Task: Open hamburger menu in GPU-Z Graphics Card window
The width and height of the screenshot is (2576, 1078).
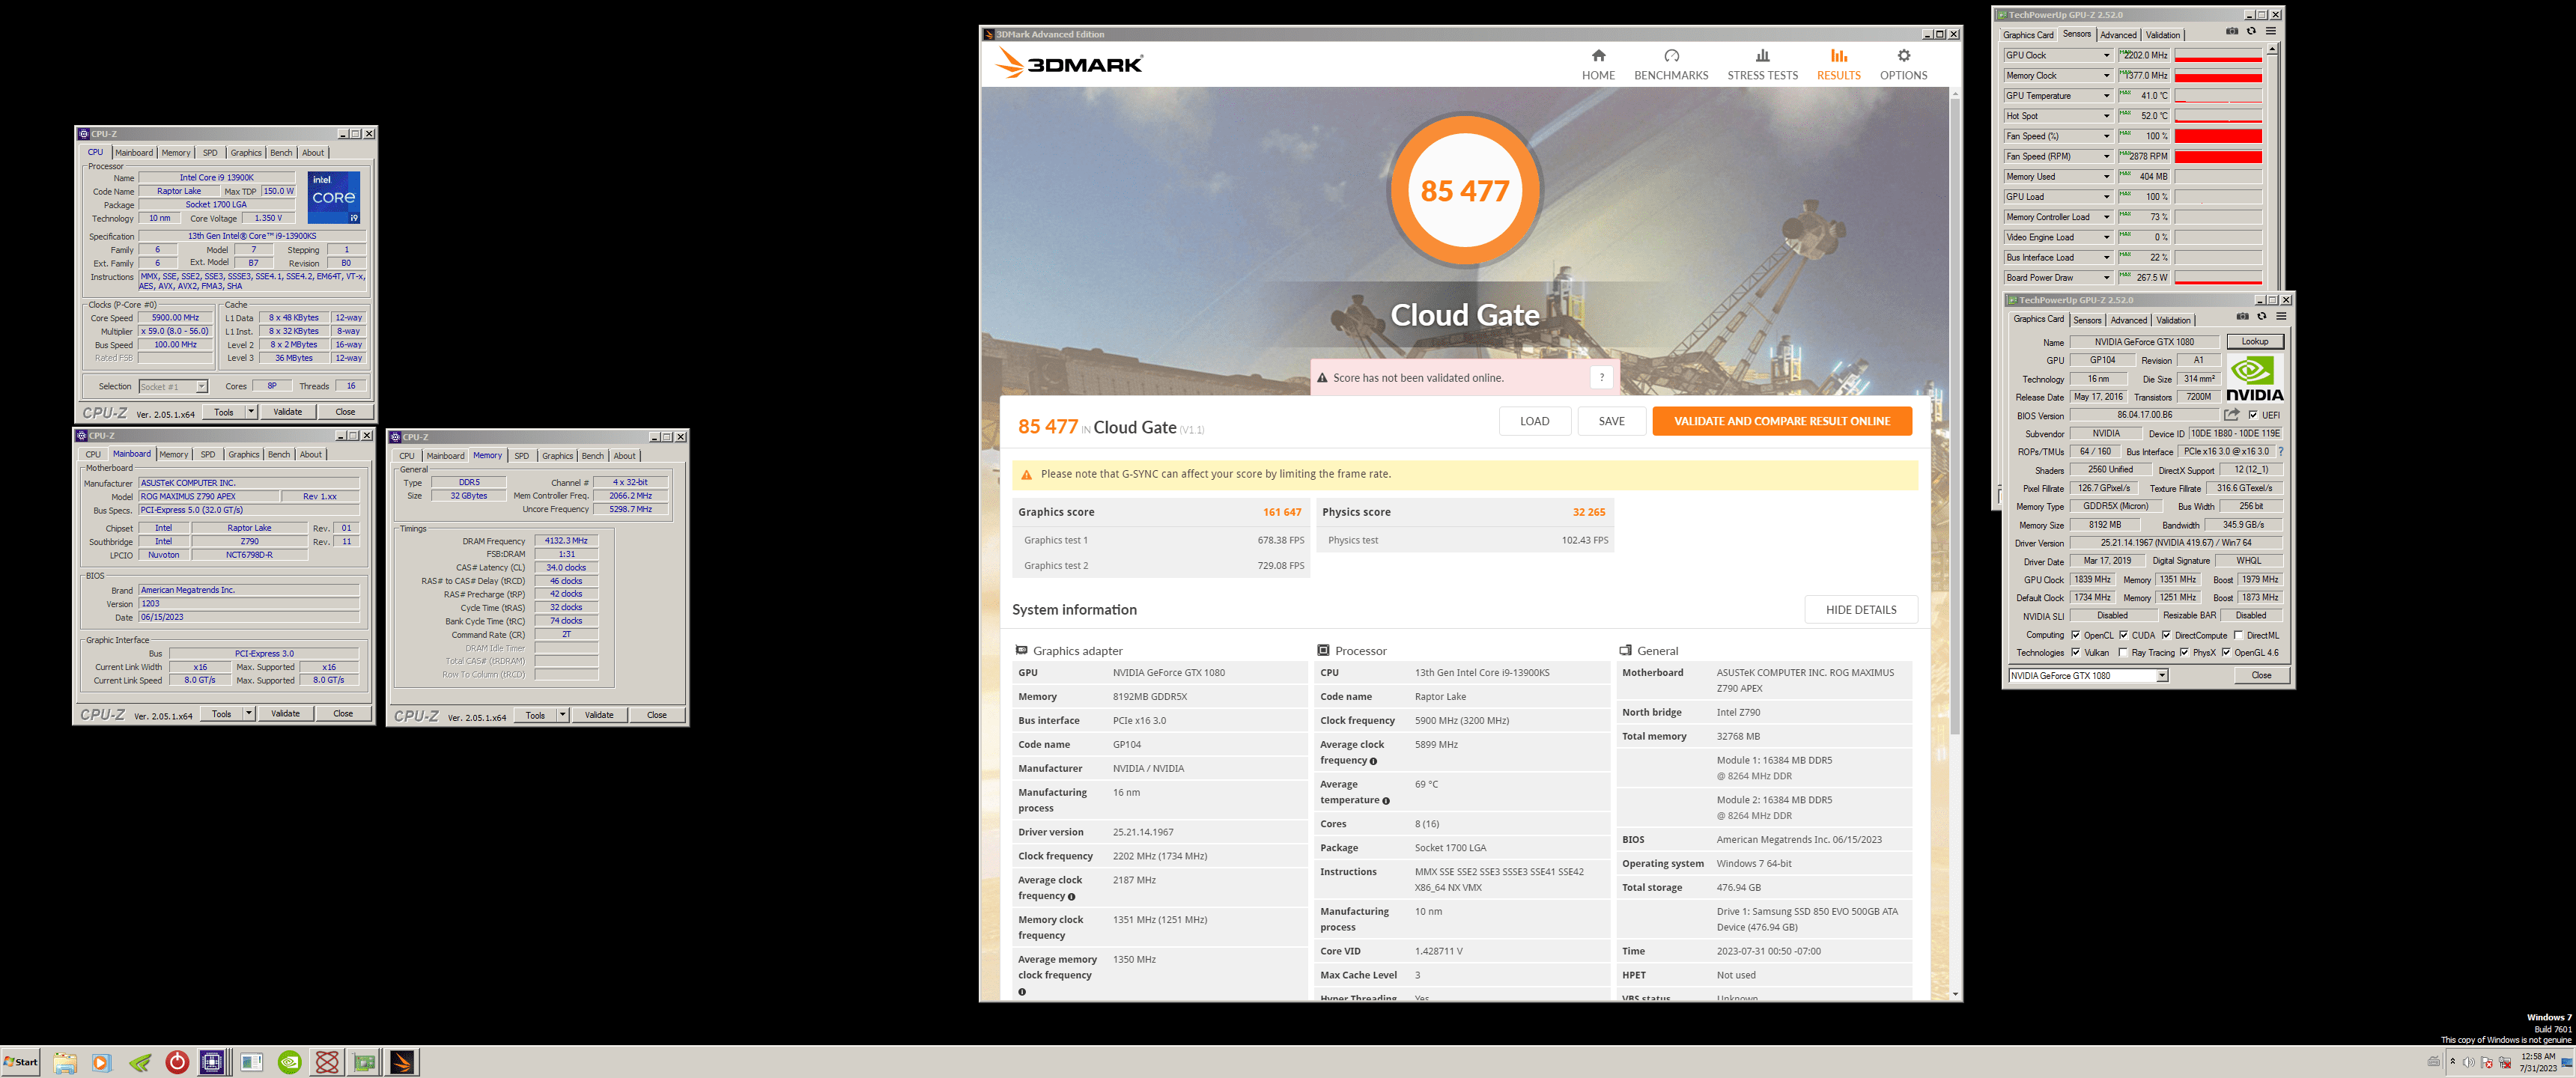Action: 2281,317
